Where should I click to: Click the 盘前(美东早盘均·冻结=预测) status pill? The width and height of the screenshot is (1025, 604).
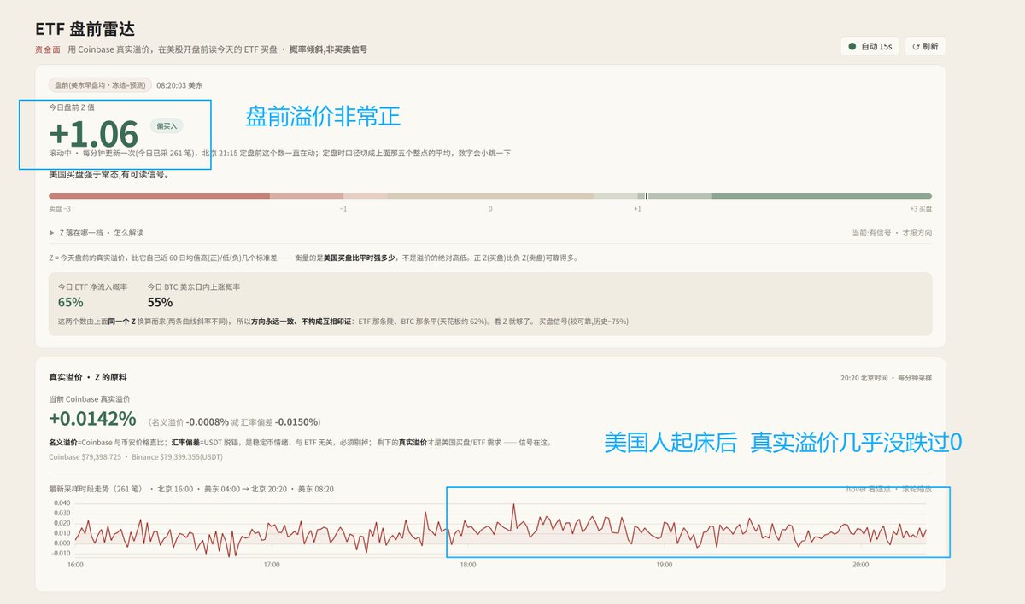[x=101, y=85]
